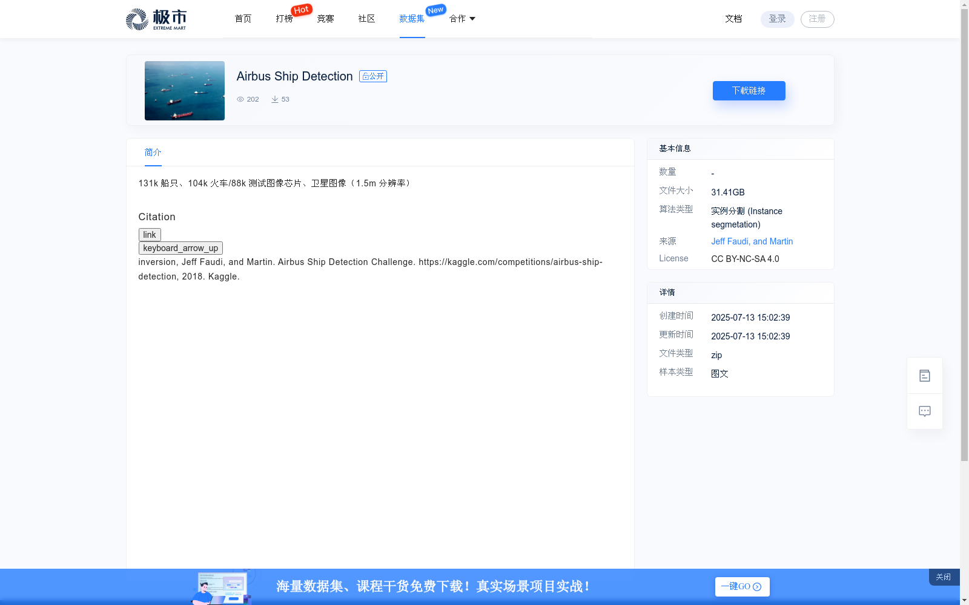Click the keyboard_arrow_up button
This screenshot has height=605, width=969.
coord(180,248)
